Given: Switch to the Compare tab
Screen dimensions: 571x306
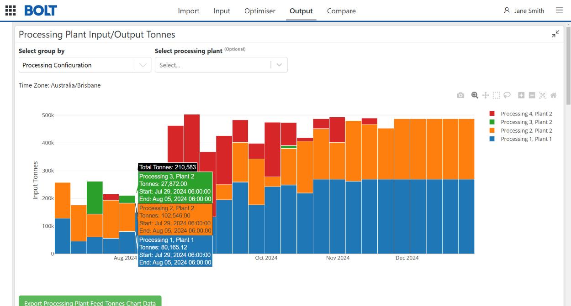Looking at the screenshot, I should 341,11.
